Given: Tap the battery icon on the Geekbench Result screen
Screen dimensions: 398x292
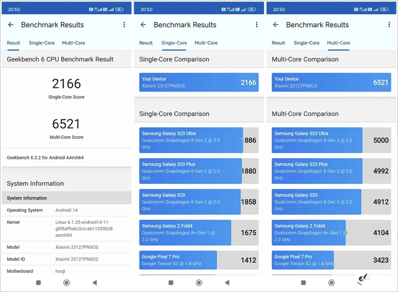Looking at the screenshot, I should pyautogui.click(x=119, y=9).
